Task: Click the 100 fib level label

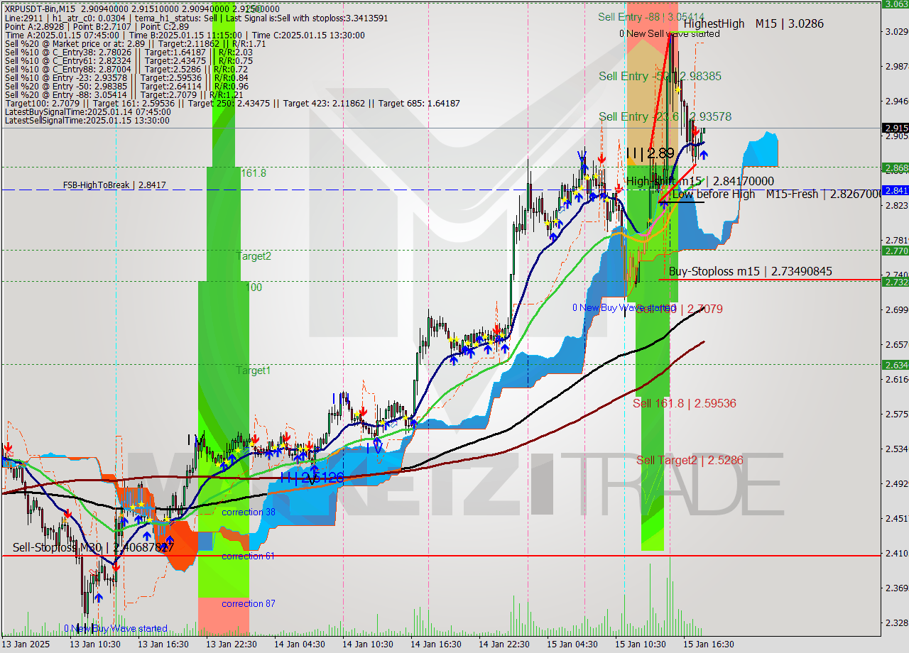Action: [254, 287]
